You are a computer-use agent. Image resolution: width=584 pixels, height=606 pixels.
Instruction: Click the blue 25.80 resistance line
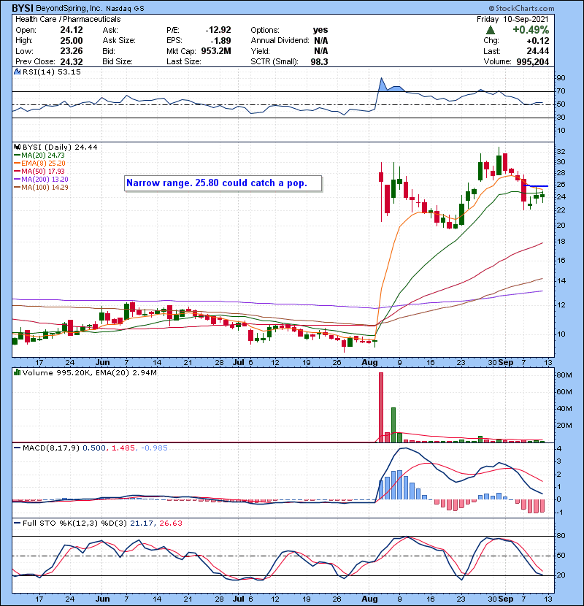click(x=536, y=186)
